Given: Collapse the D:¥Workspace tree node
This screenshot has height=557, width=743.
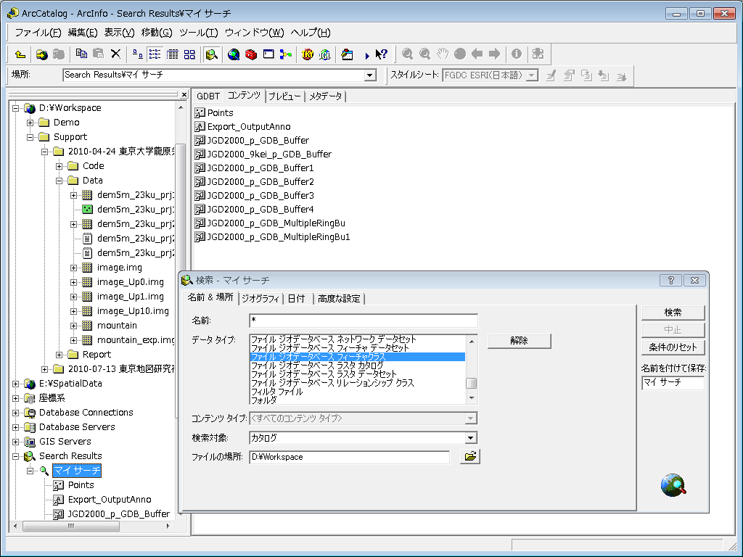Looking at the screenshot, I should click(x=16, y=108).
